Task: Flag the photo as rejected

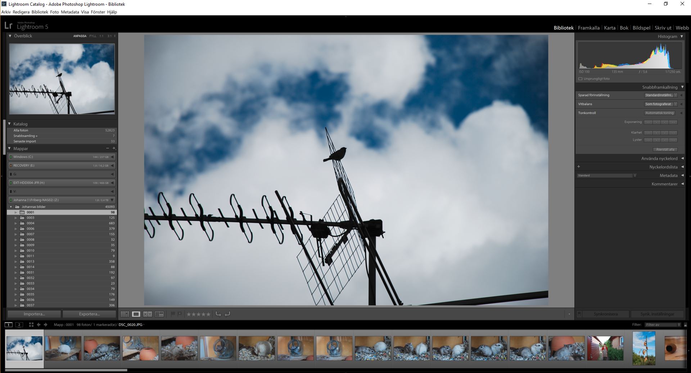Action: [180, 314]
